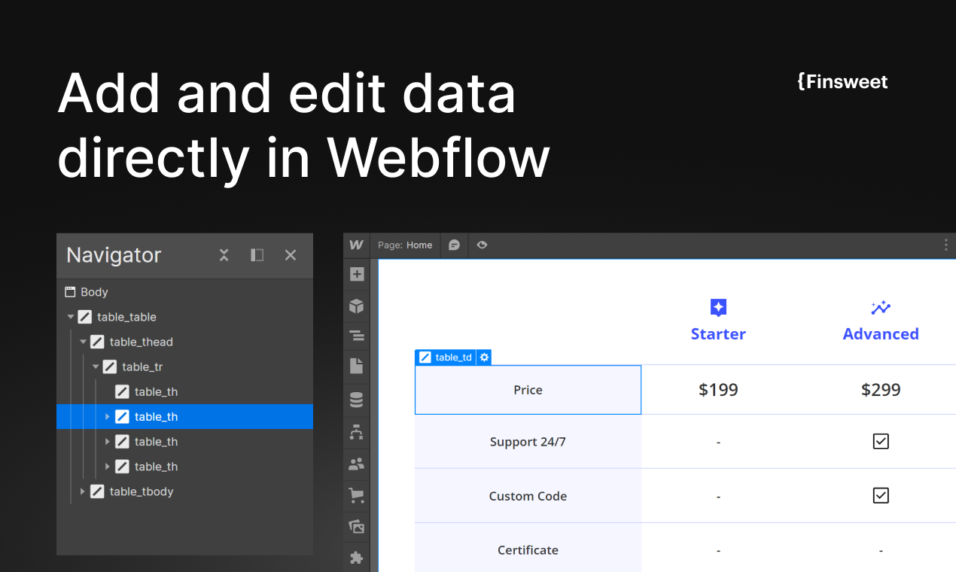Open the Apps puzzle piece icon
Screen dimensions: 956x572
tap(357, 558)
